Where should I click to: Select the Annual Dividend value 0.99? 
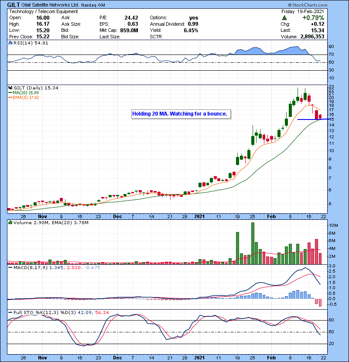[x=193, y=24]
